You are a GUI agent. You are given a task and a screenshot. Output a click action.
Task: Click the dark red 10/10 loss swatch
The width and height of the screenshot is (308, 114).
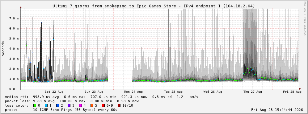pyautogui.click(x=119, y=105)
